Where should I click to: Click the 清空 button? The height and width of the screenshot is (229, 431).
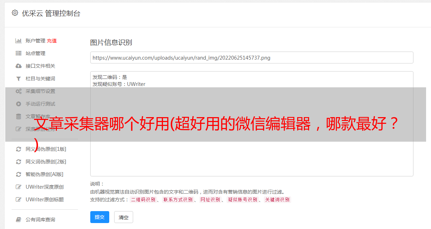point(124,217)
